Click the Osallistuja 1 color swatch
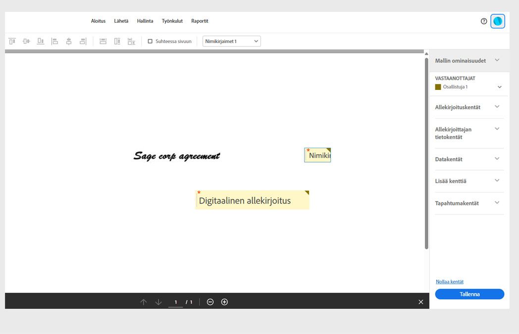519x334 pixels. [x=438, y=87]
